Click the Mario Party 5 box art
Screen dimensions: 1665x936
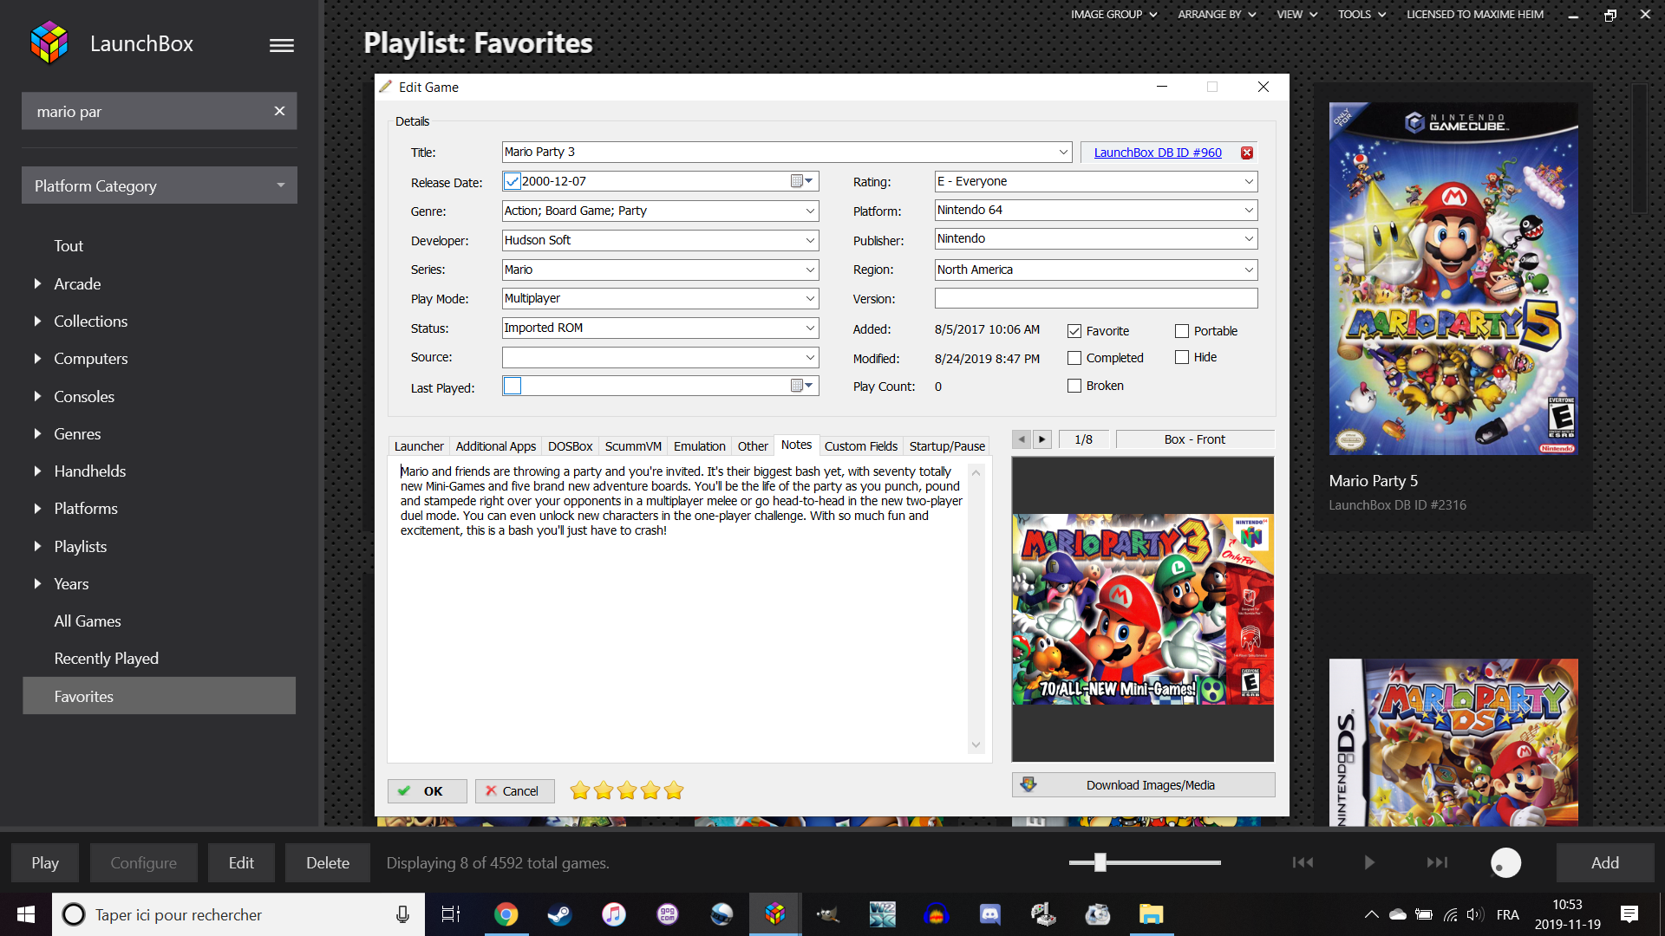[1453, 279]
